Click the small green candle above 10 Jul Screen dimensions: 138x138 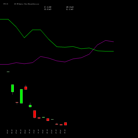point(30,106)
